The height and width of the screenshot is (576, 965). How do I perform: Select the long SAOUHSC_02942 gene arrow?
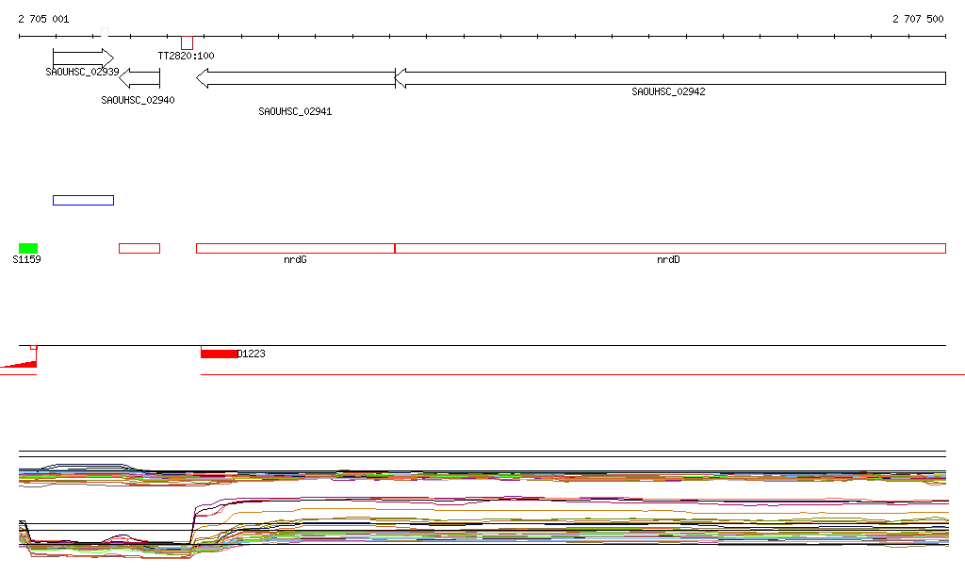[669, 78]
